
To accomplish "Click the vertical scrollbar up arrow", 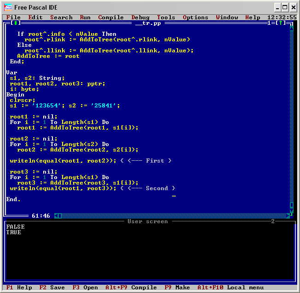I will click(291, 28).
